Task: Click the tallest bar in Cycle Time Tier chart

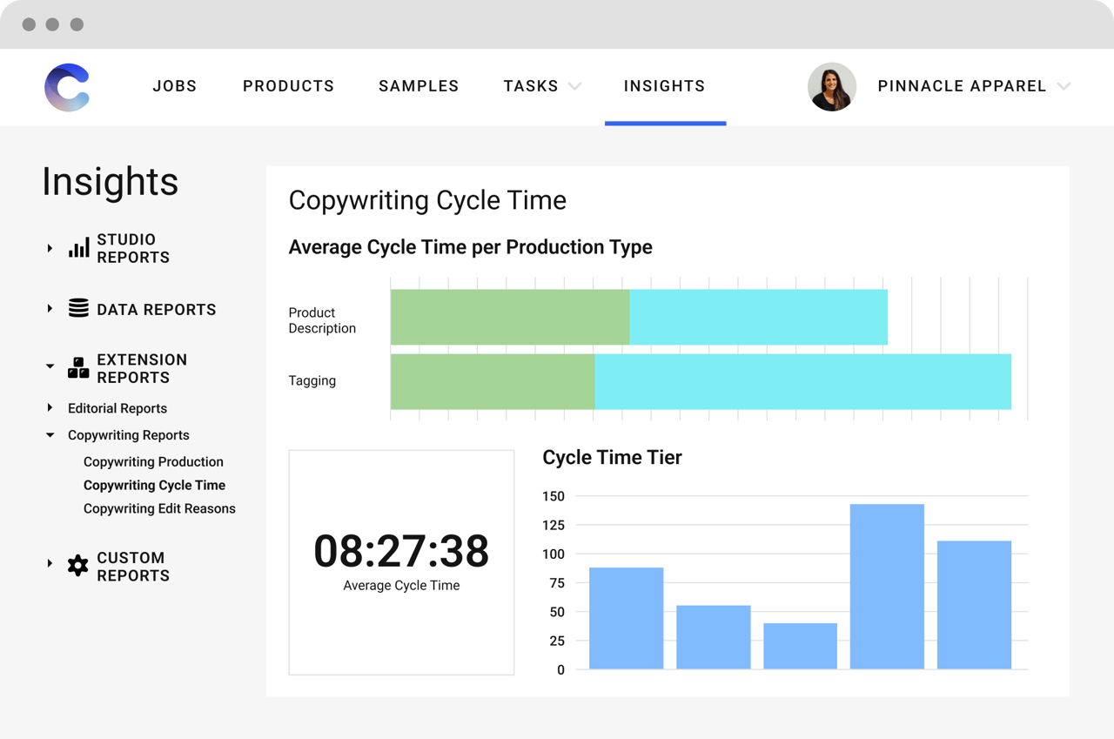Action: click(x=887, y=587)
